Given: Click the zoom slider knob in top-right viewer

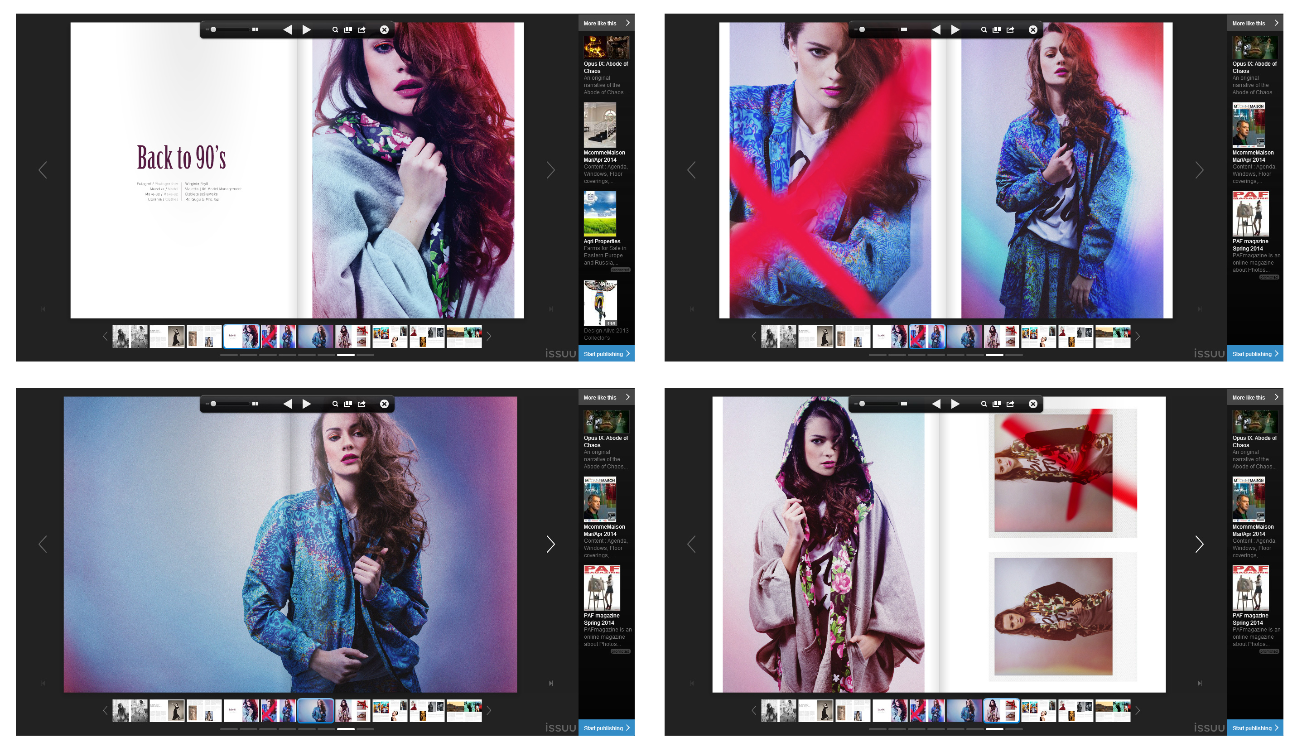Looking at the screenshot, I should click(x=862, y=29).
